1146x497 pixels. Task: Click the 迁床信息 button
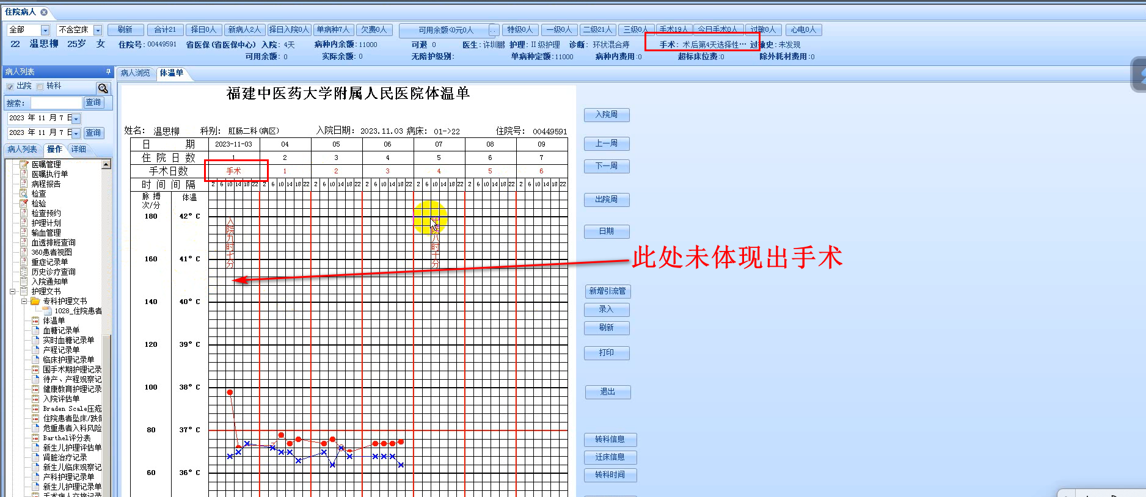610,457
